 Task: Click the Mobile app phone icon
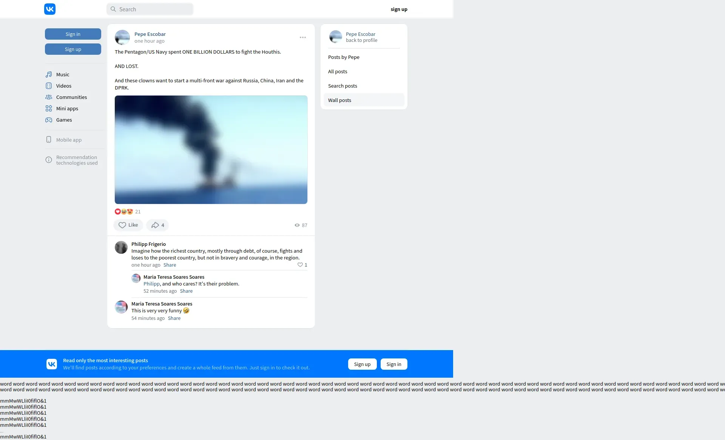49,140
